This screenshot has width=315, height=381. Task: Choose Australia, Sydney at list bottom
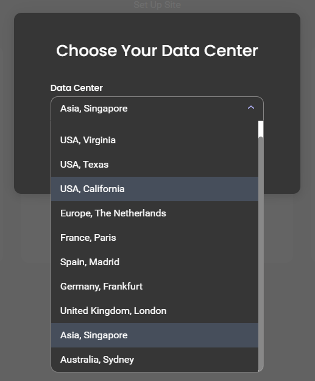pyautogui.click(x=155, y=360)
